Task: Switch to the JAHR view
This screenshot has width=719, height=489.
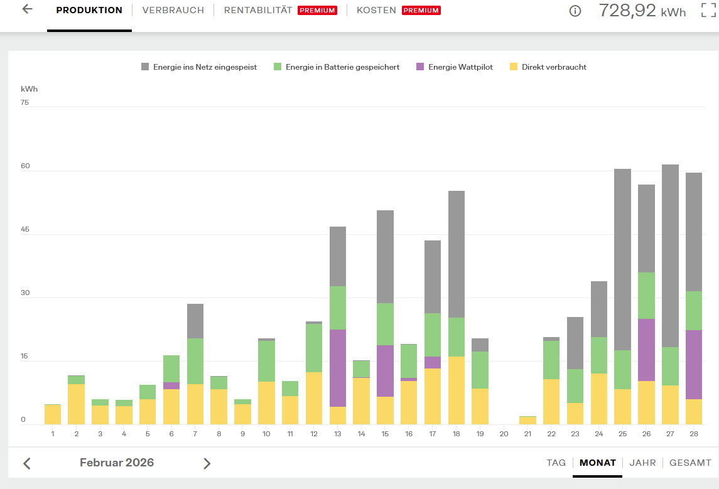Action: [642, 463]
